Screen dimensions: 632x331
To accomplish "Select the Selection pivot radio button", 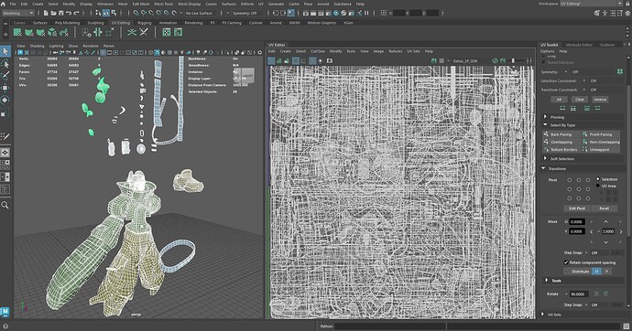I will click(x=598, y=179).
